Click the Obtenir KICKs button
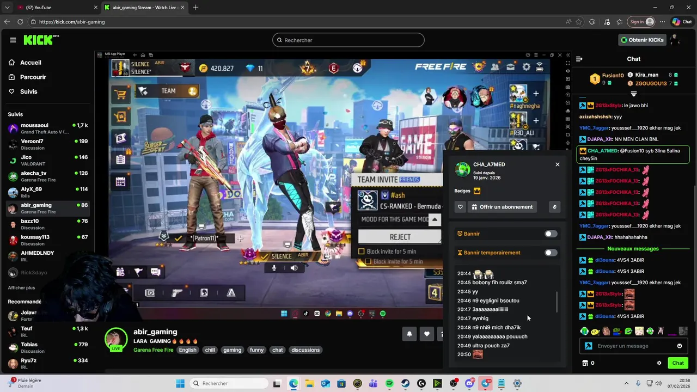 [x=642, y=40]
